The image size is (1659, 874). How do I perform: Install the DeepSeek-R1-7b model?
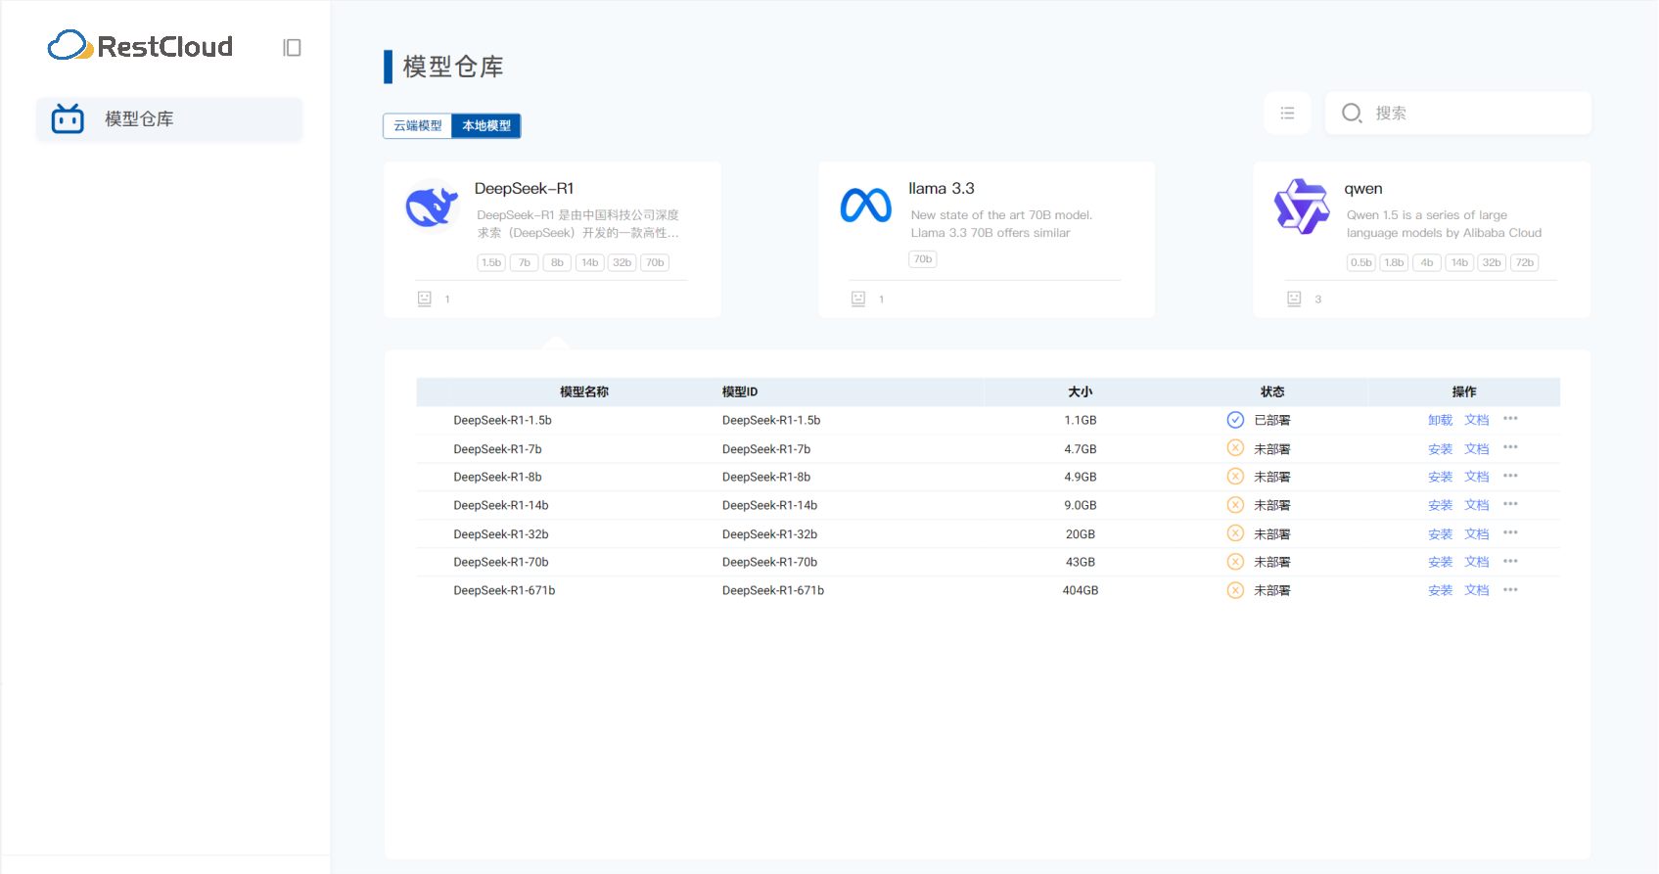pos(1440,449)
